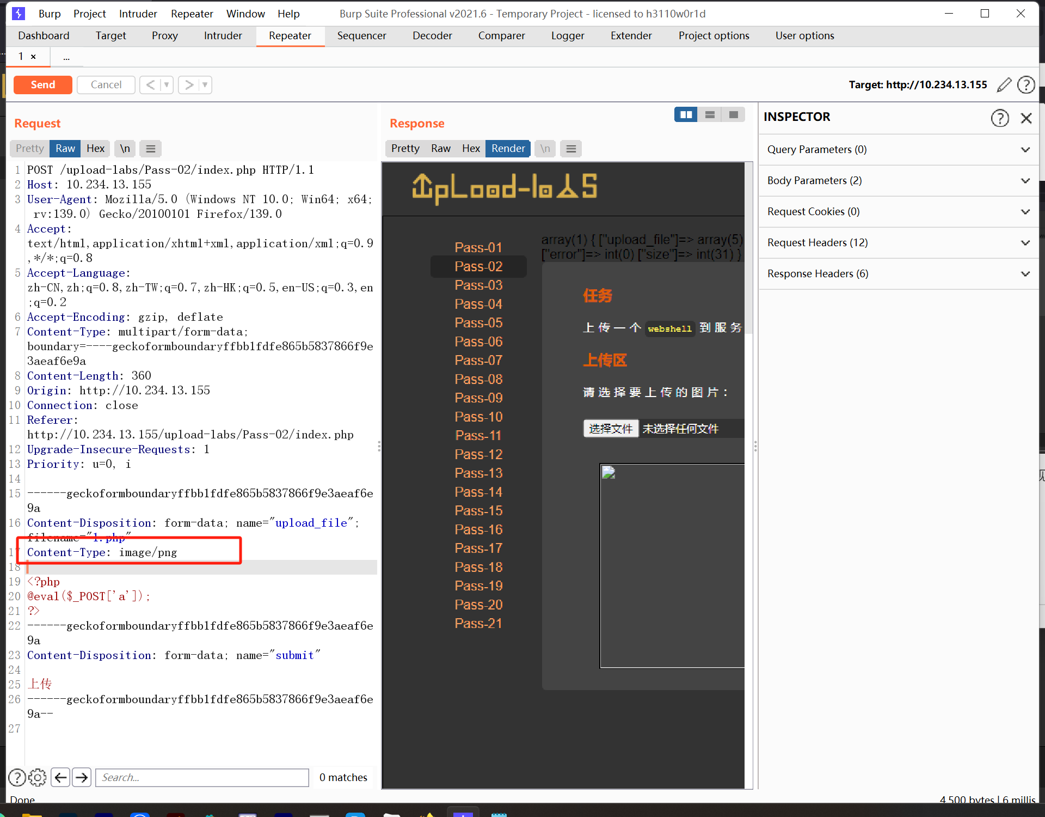Close the Inspector panel with X icon

point(1026,118)
